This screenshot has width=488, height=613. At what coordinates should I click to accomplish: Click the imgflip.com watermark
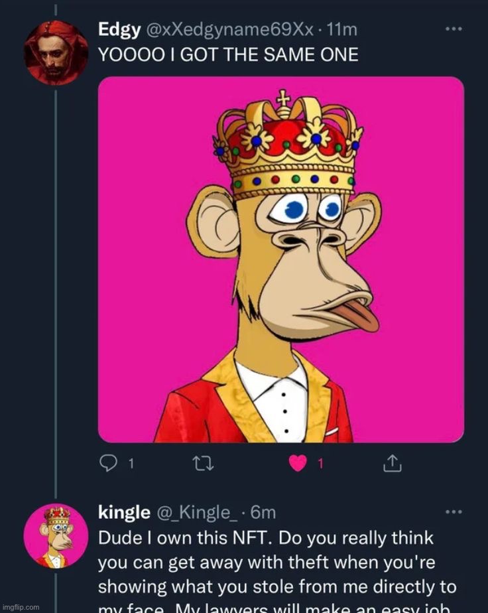pyautogui.click(x=21, y=607)
